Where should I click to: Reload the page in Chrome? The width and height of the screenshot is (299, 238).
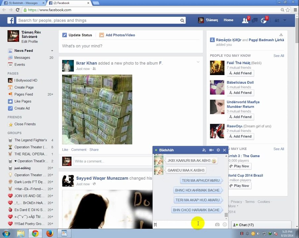[x=18, y=10]
